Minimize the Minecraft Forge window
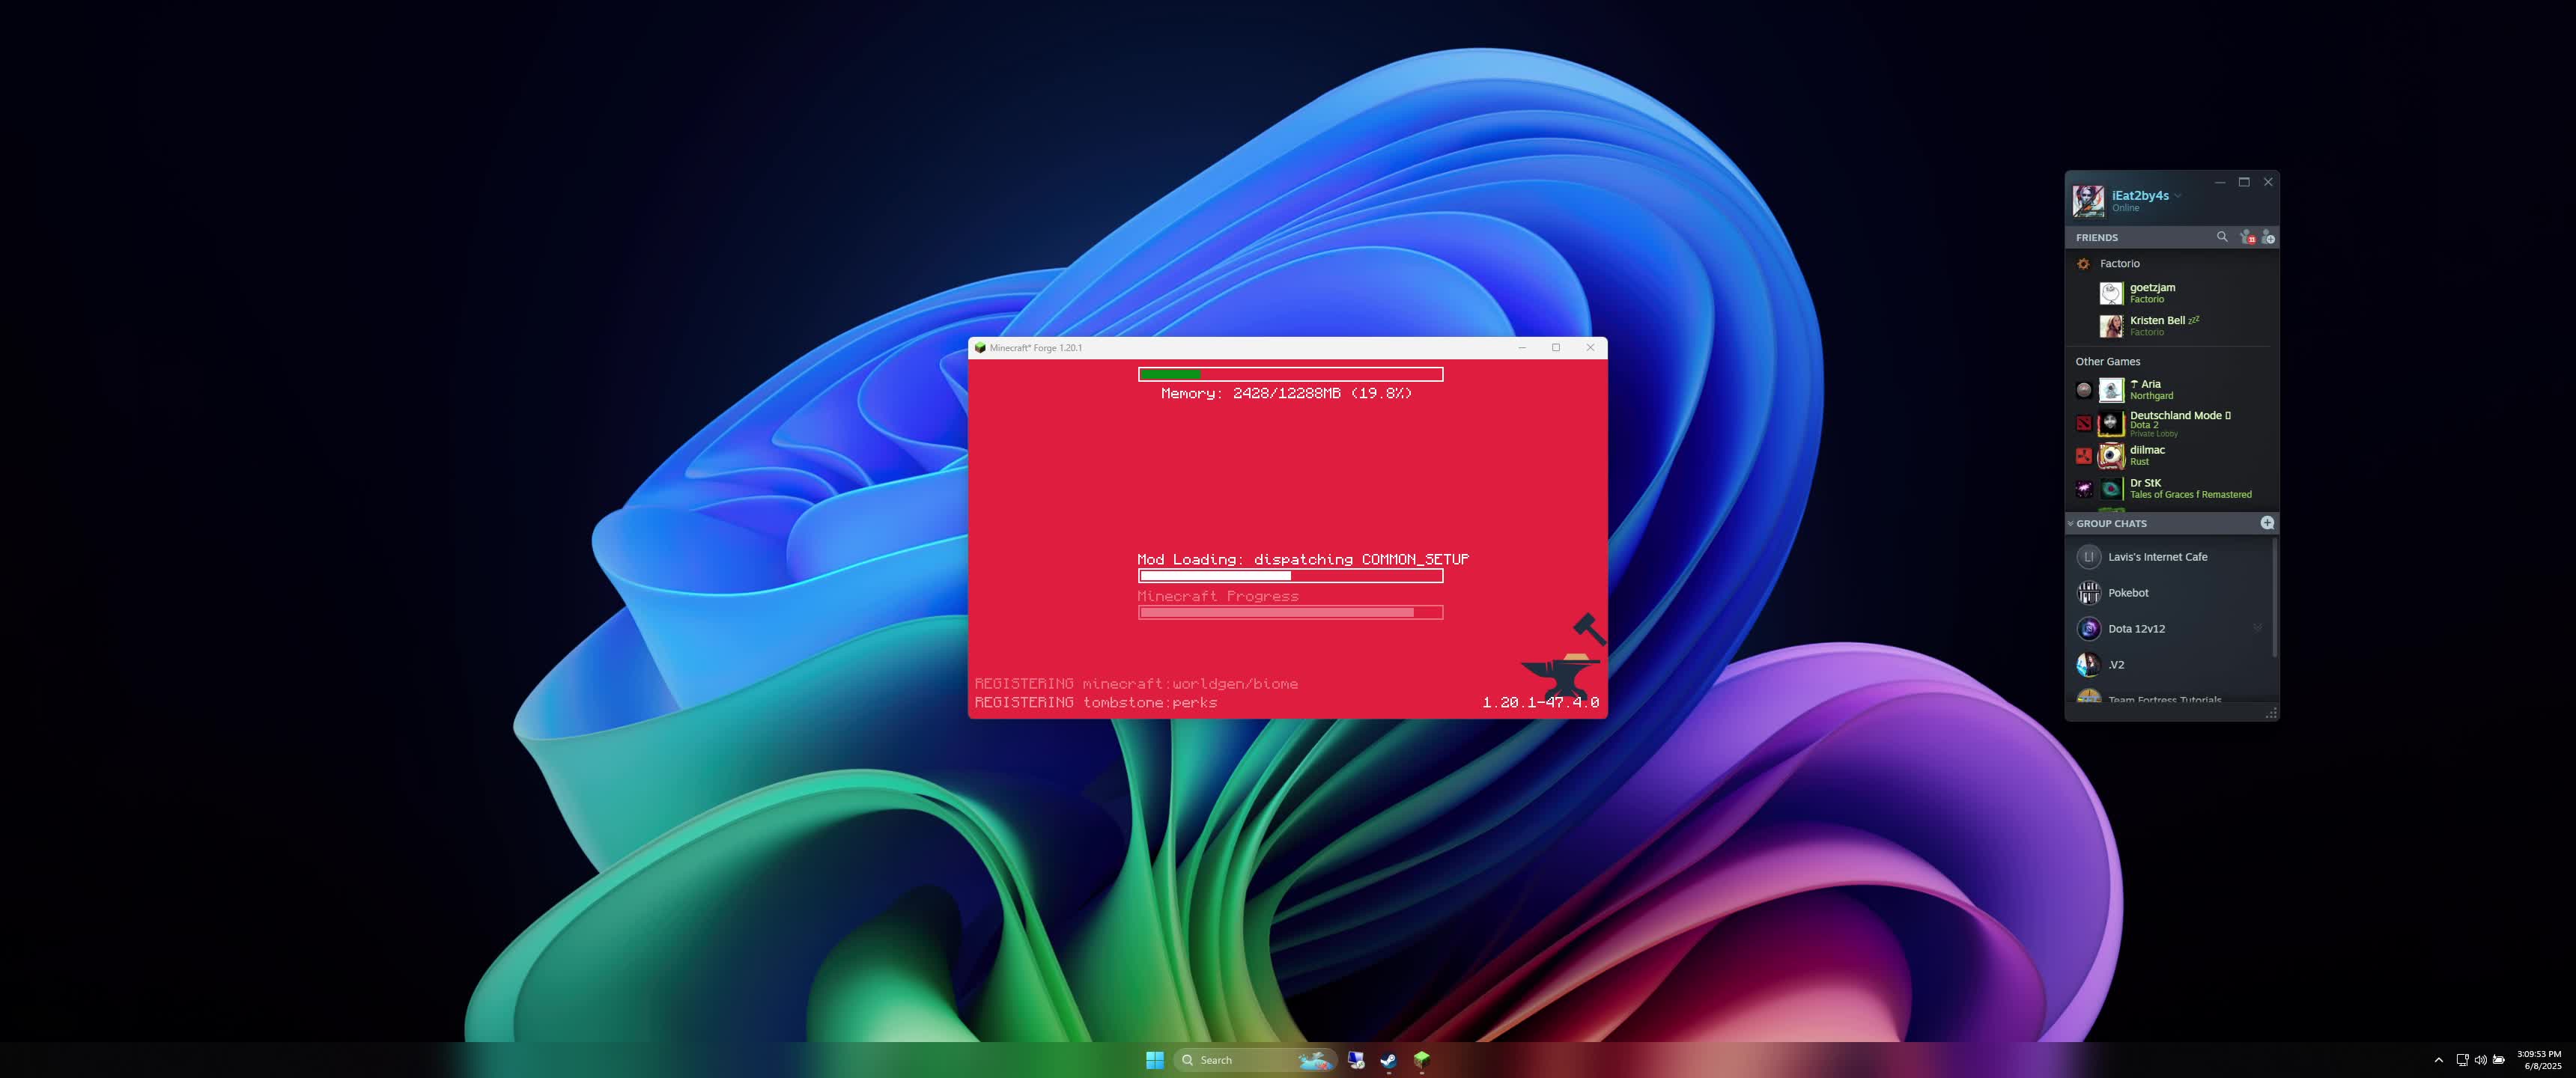Viewport: 2576px width, 1078px height. click(x=1522, y=348)
